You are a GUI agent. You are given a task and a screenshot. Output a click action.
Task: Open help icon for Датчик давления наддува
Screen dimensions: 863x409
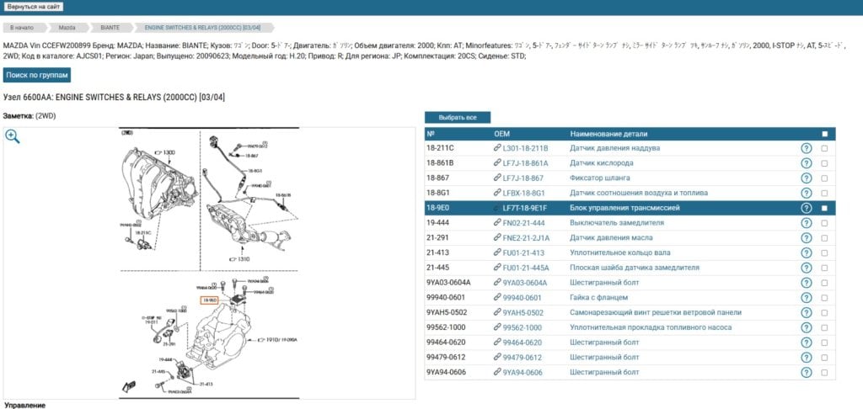click(x=807, y=148)
